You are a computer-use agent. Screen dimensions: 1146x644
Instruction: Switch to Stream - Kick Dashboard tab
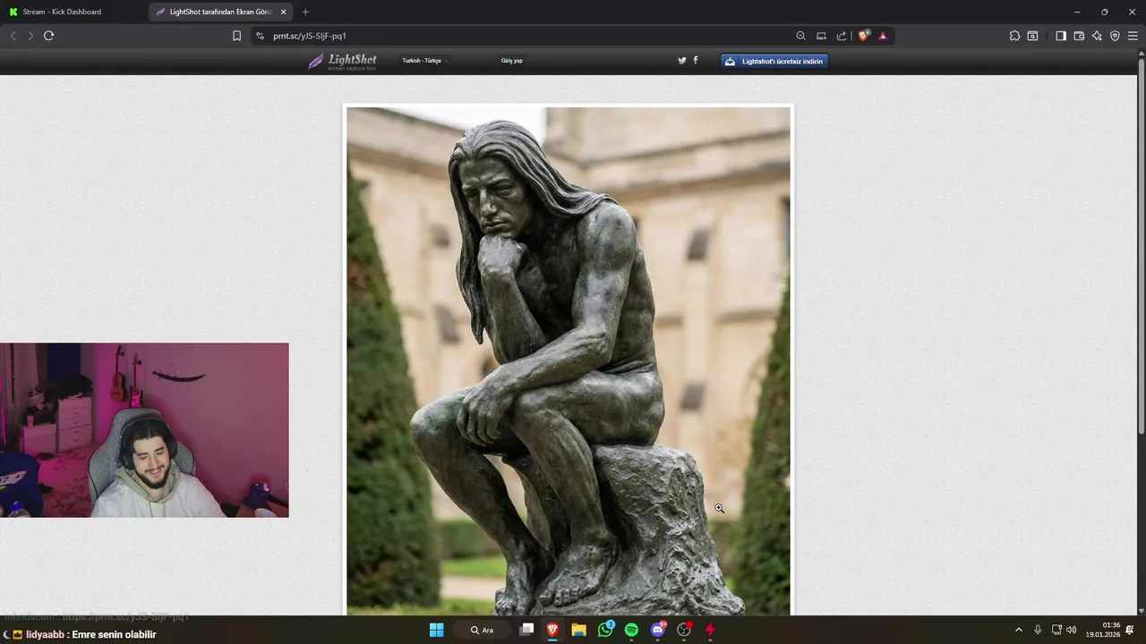(x=73, y=12)
